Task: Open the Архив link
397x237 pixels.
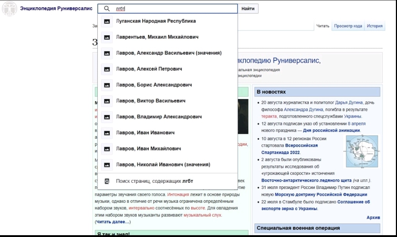Action: [373, 218]
